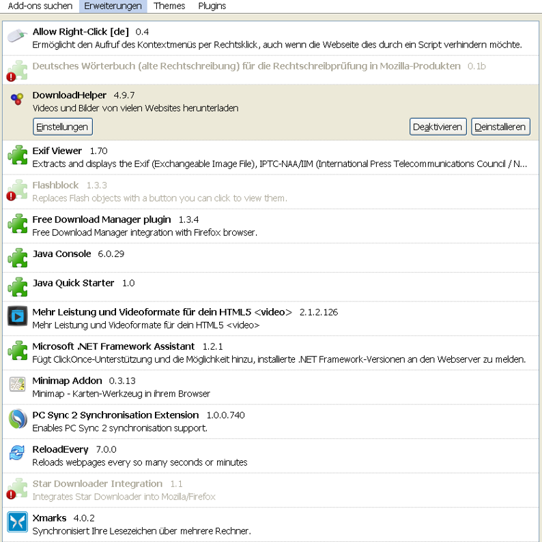Click Java Console version 6.0.29
This screenshot has height=542, width=542.
pyautogui.click(x=111, y=254)
